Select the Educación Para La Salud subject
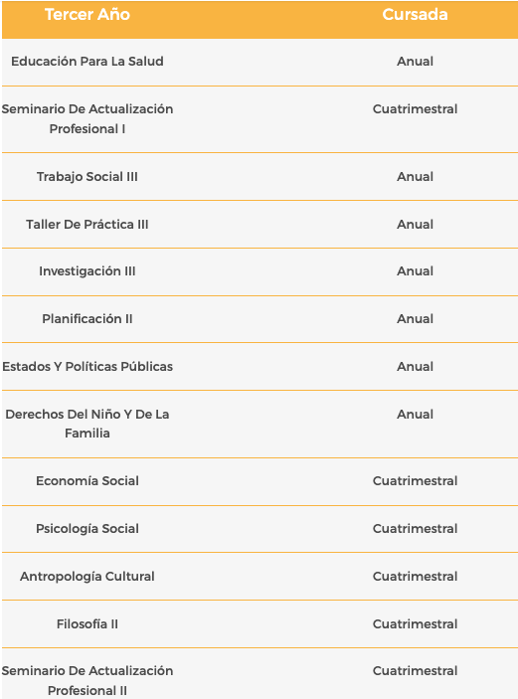The height and width of the screenshot is (699, 518). [x=87, y=61]
